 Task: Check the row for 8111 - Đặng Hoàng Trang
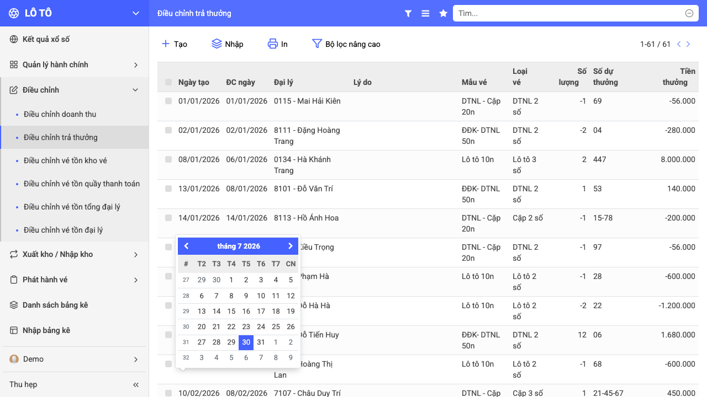pos(168,130)
